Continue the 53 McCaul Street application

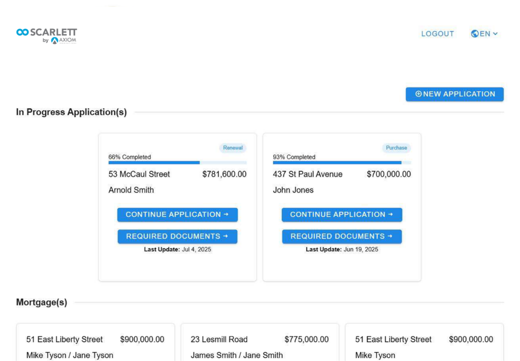point(177,214)
